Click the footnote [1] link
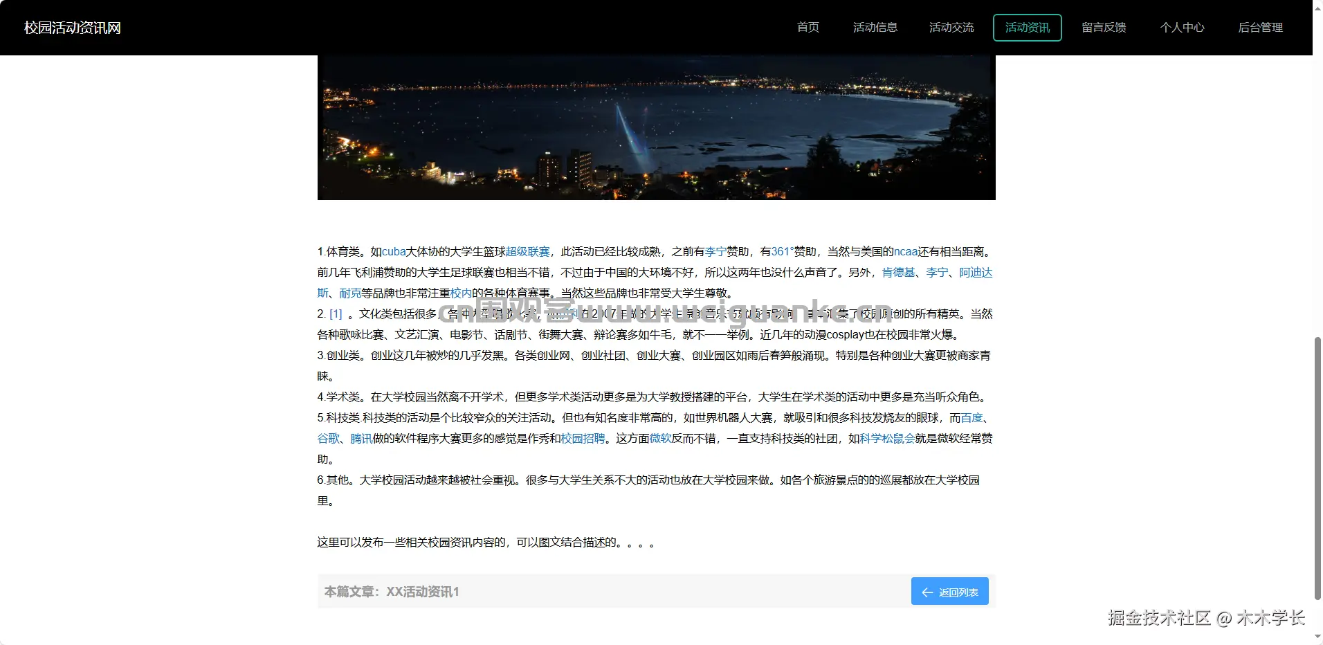Viewport: 1323px width, 645px height. [x=337, y=314]
